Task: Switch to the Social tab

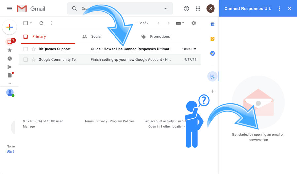Action: pyautogui.click(x=96, y=37)
